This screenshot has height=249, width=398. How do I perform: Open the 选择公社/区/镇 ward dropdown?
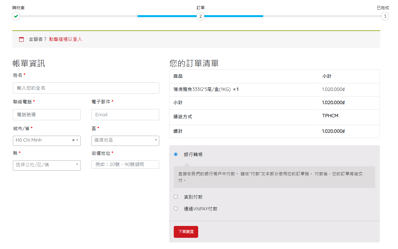[46, 165]
